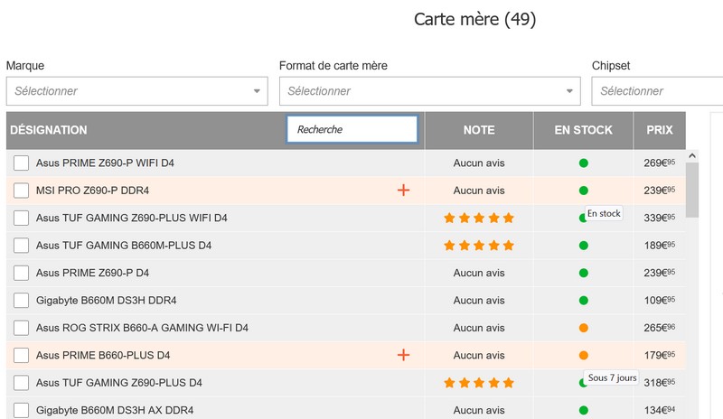This screenshot has width=723, height=419.
Task: Open Asus PRIME Z690-P D4 product name
Action: point(93,273)
